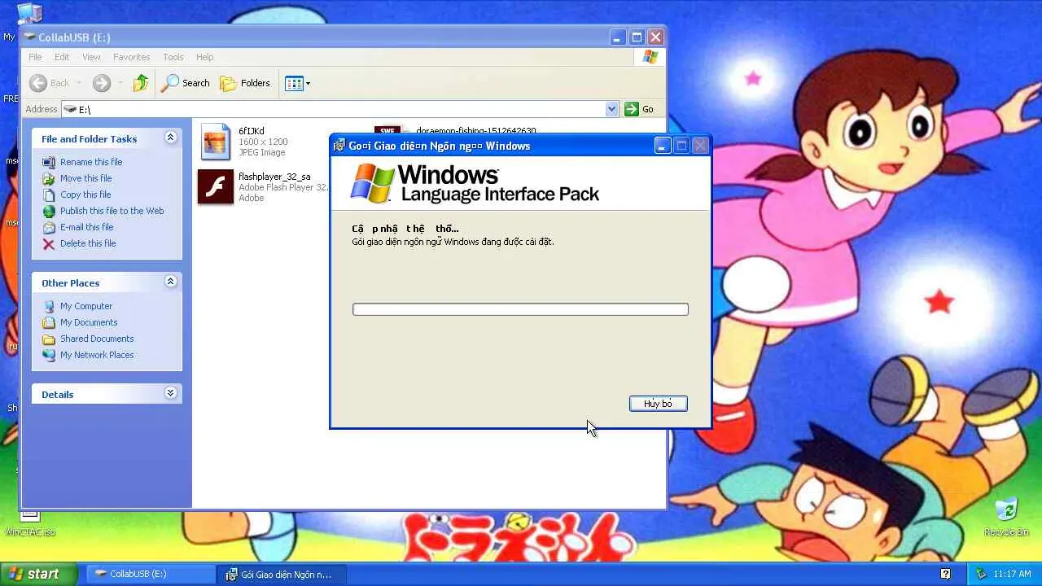Image resolution: width=1042 pixels, height=586 pixels.
Task: Click Hủy bỏ to cancel the installation
Action: point(659,404)
